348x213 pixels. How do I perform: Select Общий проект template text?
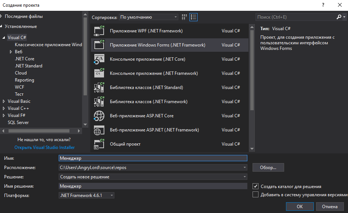[x=125, y=144]
